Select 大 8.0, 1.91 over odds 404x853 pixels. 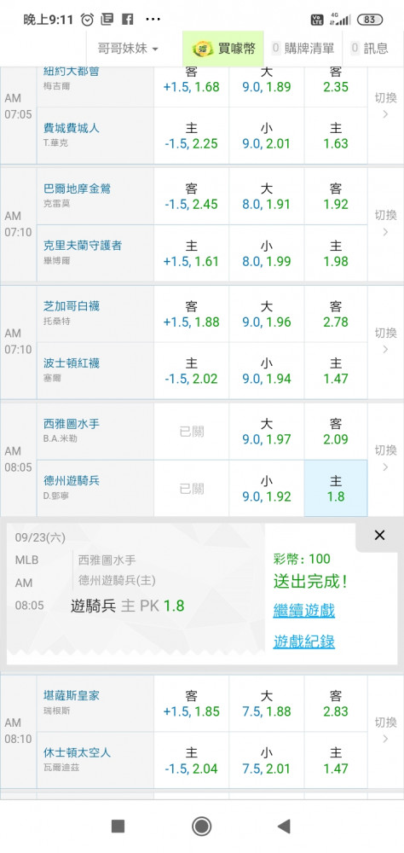(267, 196)
